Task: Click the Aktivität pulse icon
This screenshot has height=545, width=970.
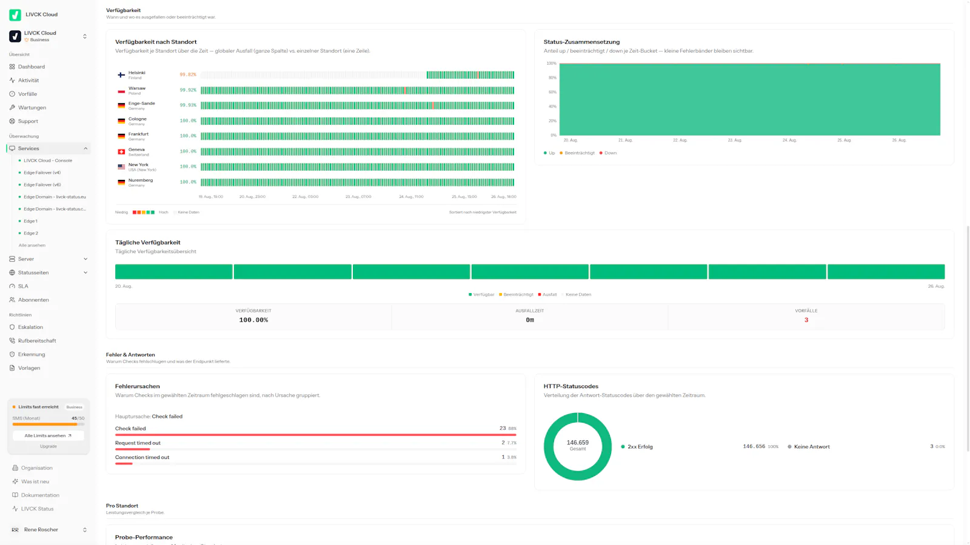Action: click(x=12, y=80)
